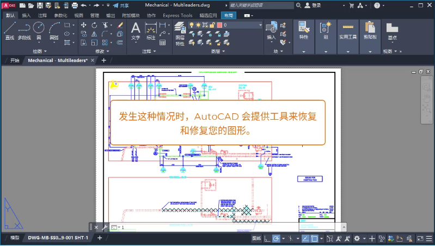435x246 pixels.
Task: Click the Rotate tool icon
Action: [94, 25]
